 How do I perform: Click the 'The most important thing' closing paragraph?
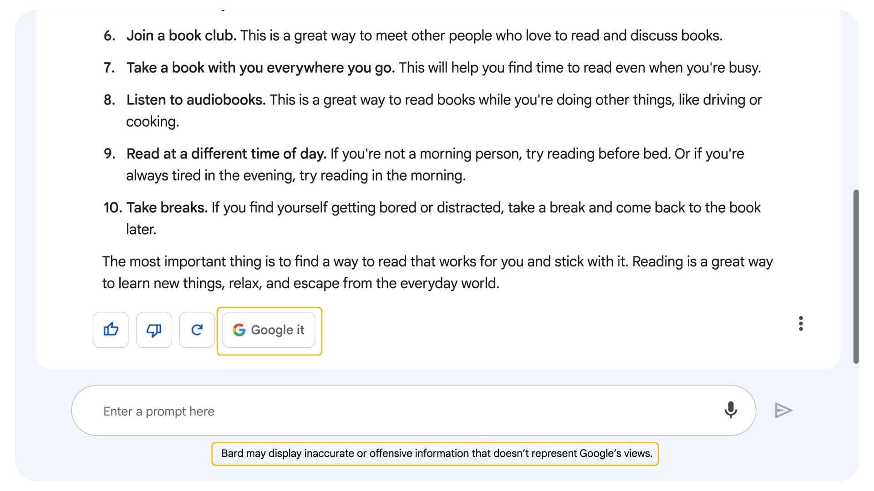click(437, 262)
